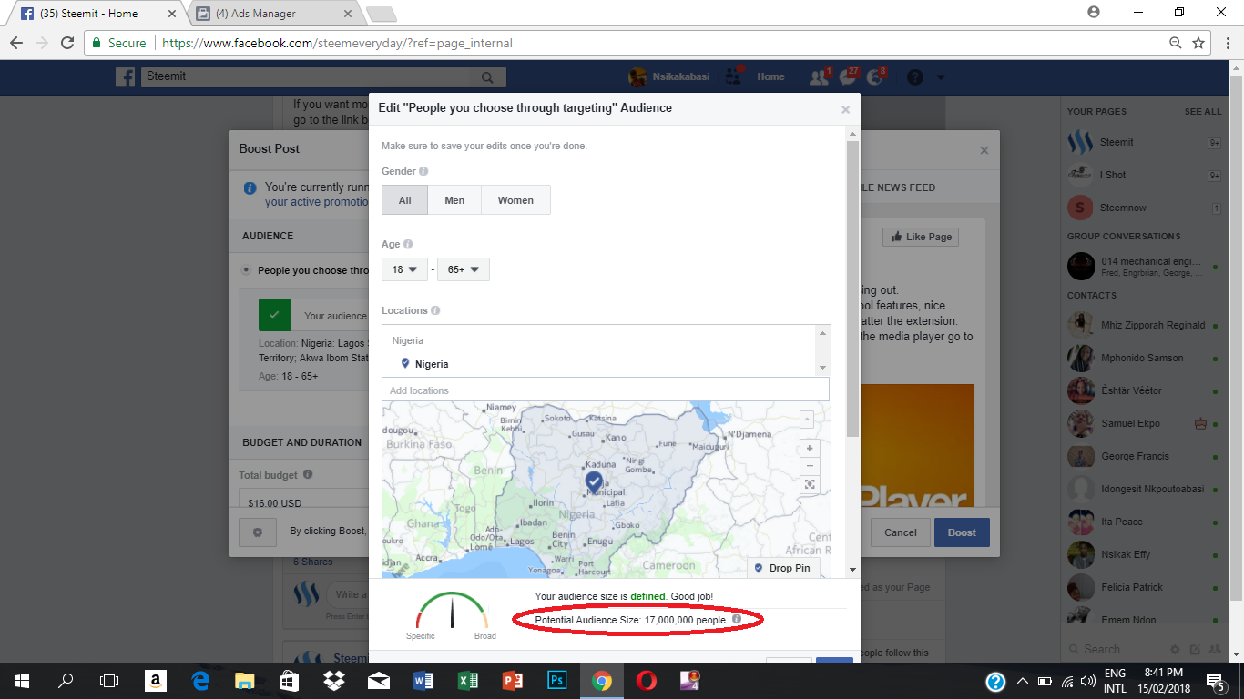The image size is (1244, 699).
Task: Select the Men gender option
Action: coord(454,200)
